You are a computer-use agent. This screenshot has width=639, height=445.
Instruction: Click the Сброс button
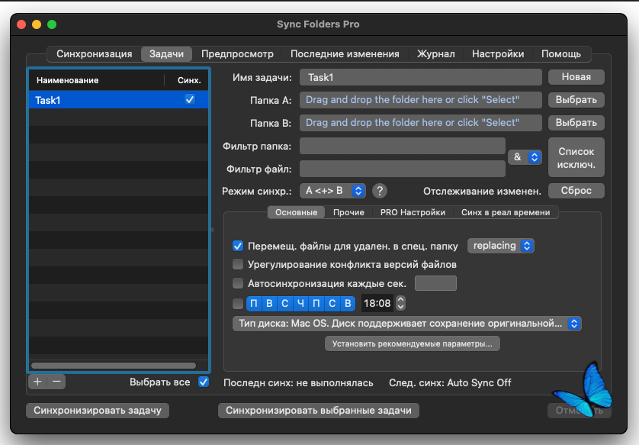pyautogui.click(x=576, y=191)
